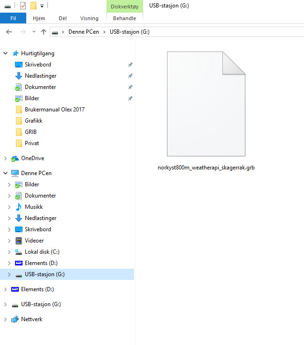Expand the OneDrive tree node
Viewport: 304px width, 345px height.
pyautogui.click(x=6, y=158)
